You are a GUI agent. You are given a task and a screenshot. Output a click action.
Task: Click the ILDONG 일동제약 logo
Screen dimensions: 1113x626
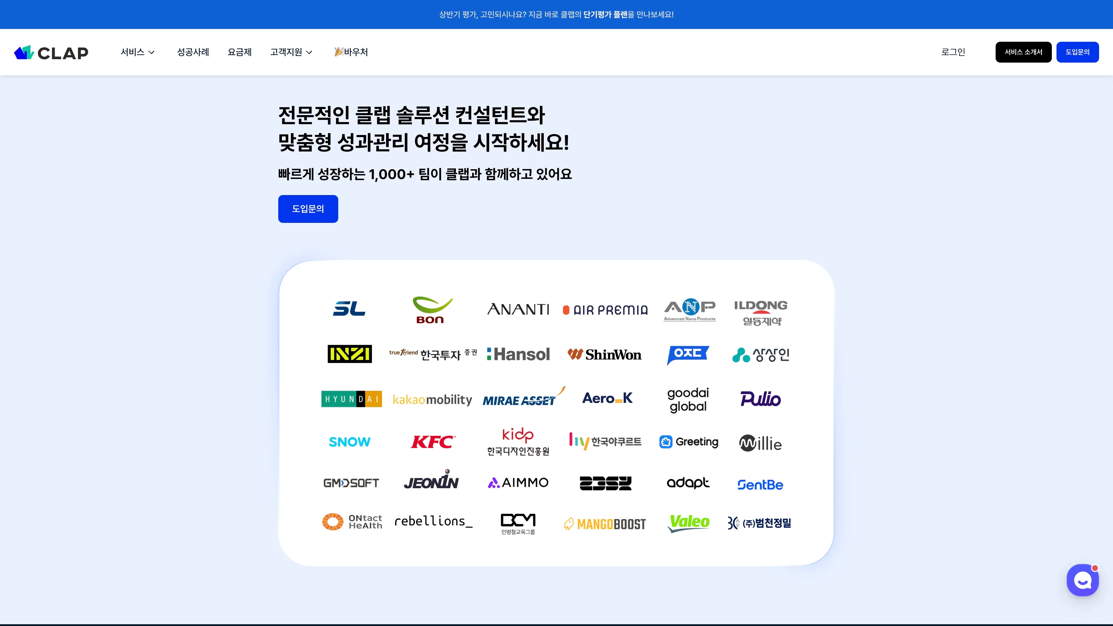click(x=761, y=313)
